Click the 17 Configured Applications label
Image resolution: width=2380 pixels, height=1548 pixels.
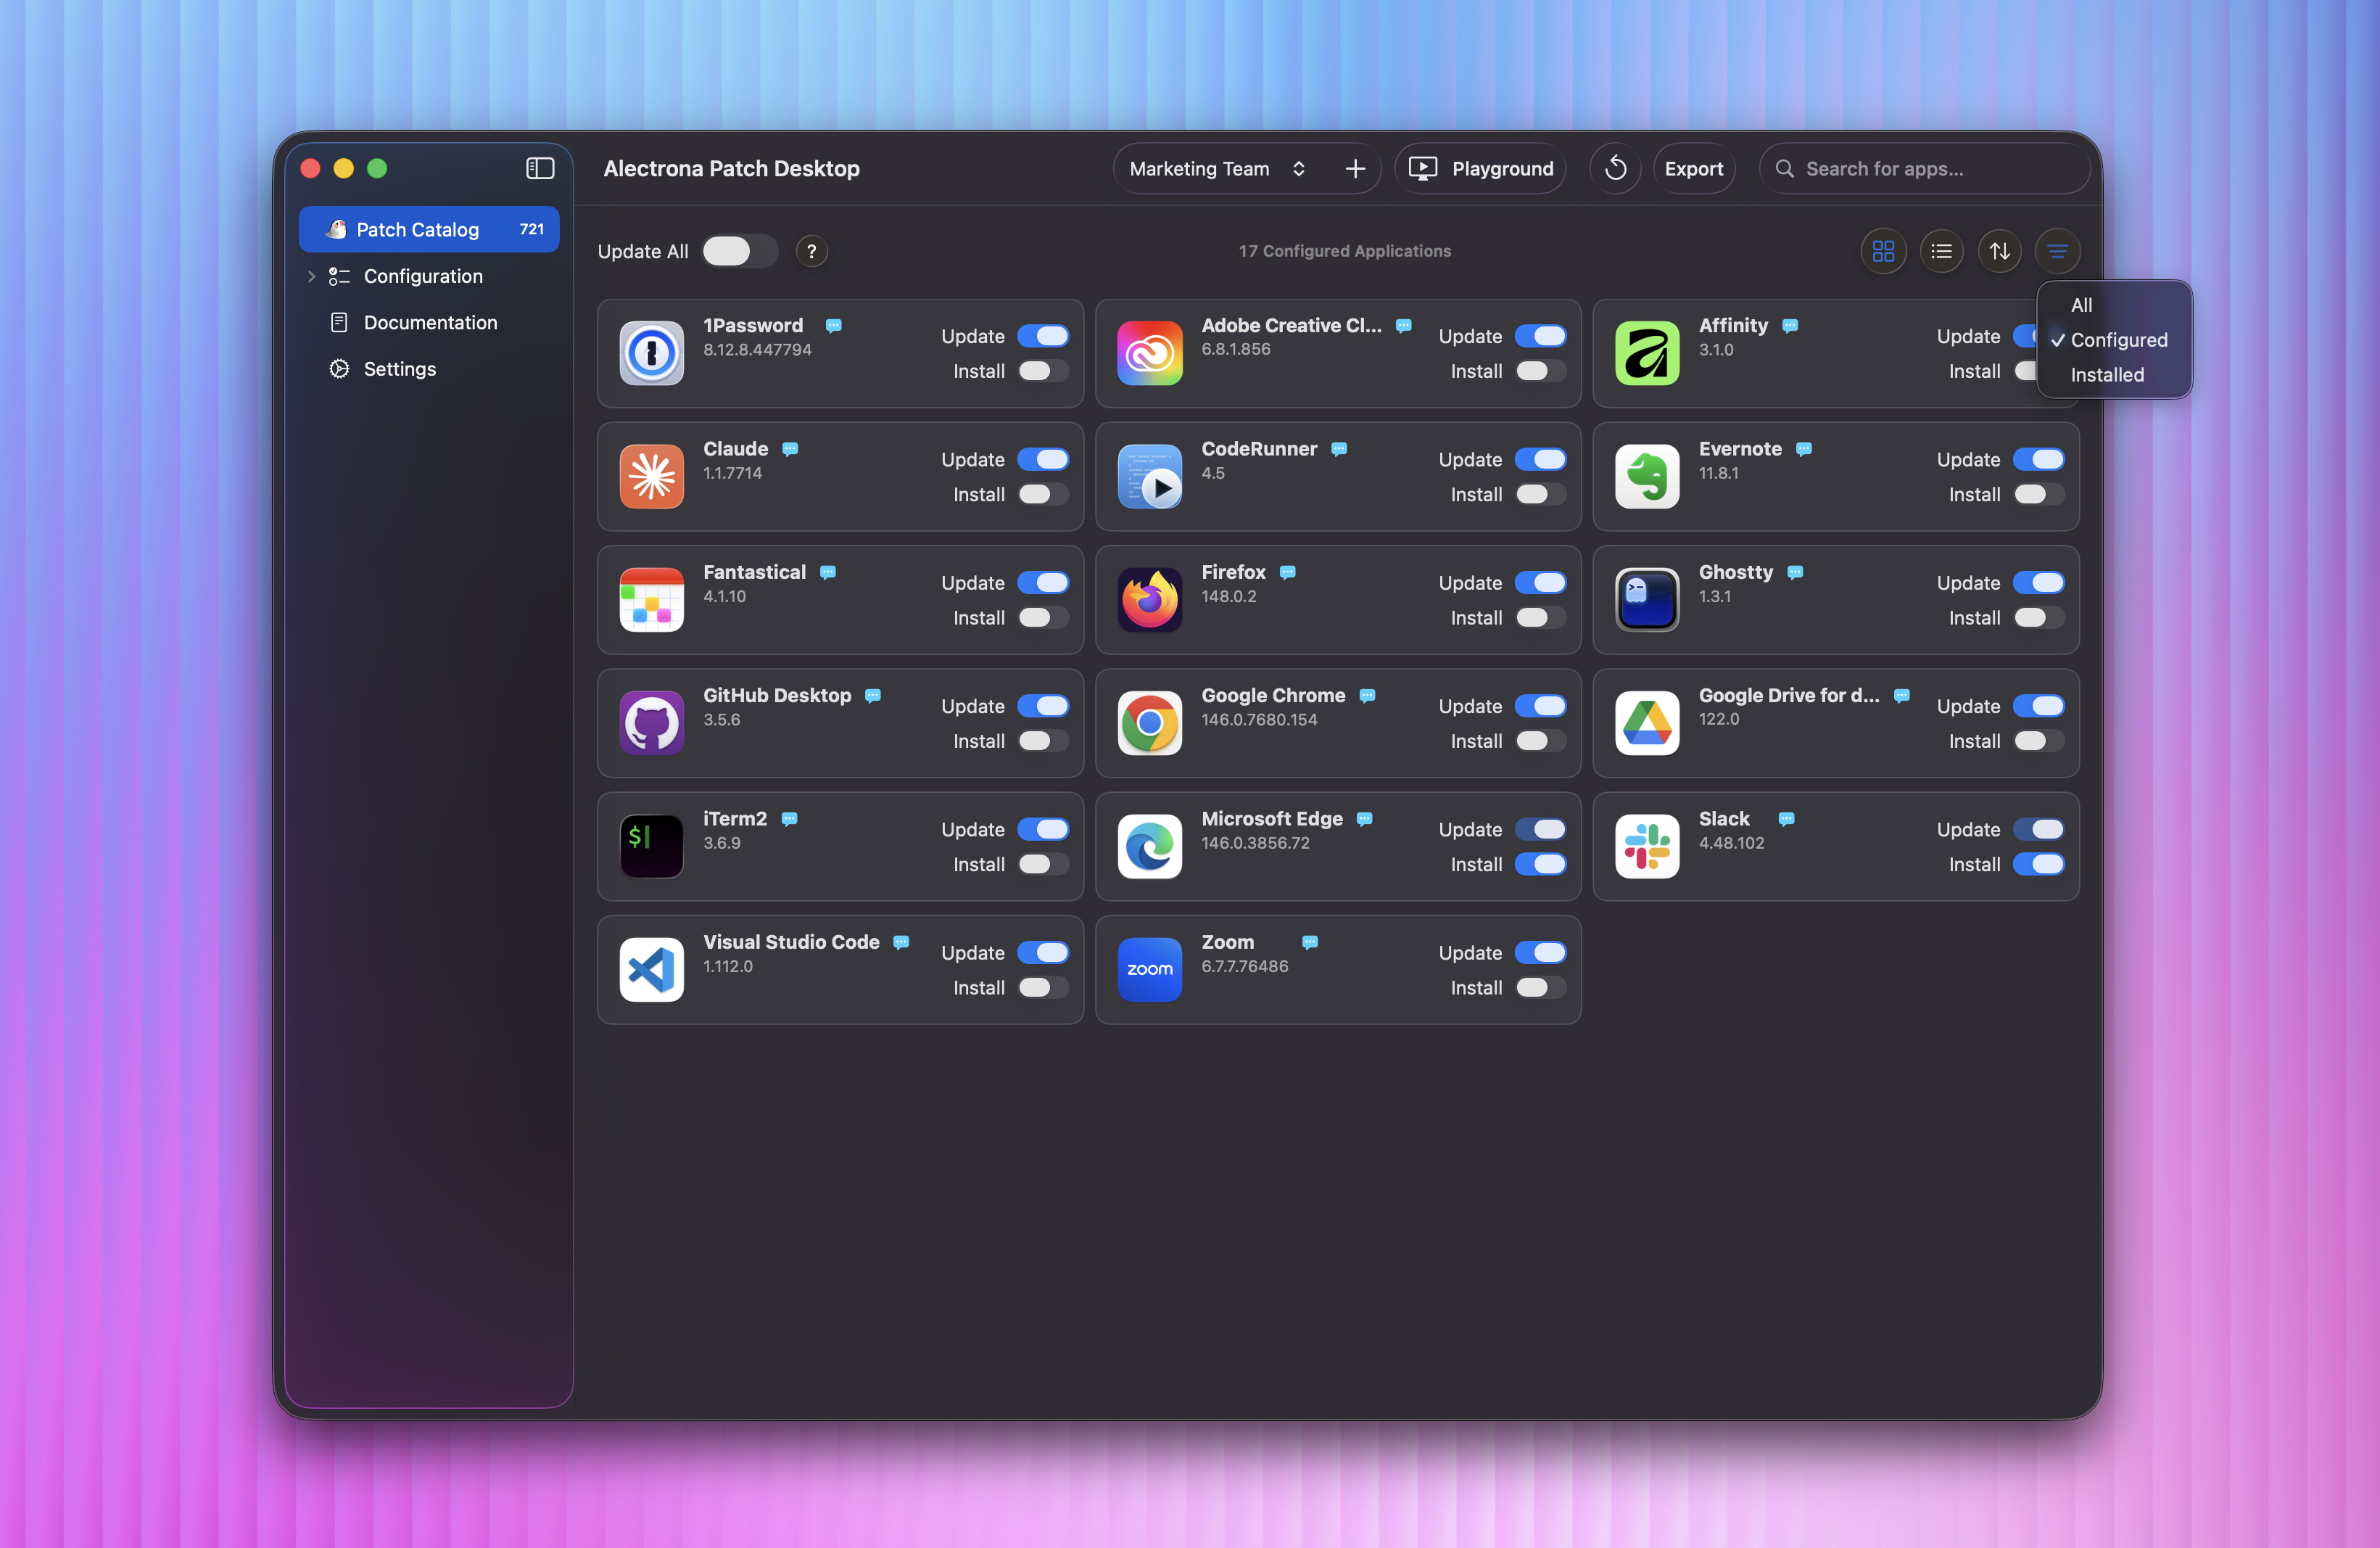(1344, 251)
